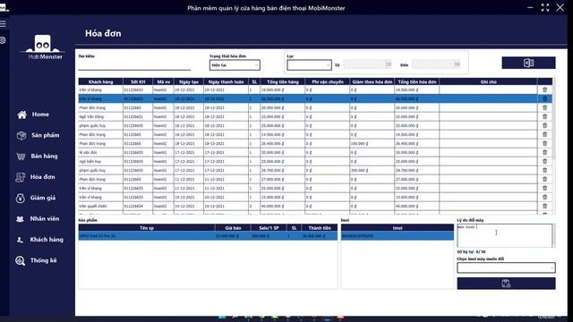Open calendar icon of Đến date field
573x322 pixels.
tap(457, 64)
